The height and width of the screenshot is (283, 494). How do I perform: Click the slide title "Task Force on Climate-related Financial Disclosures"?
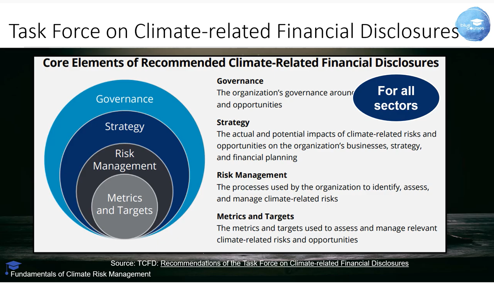234,31
